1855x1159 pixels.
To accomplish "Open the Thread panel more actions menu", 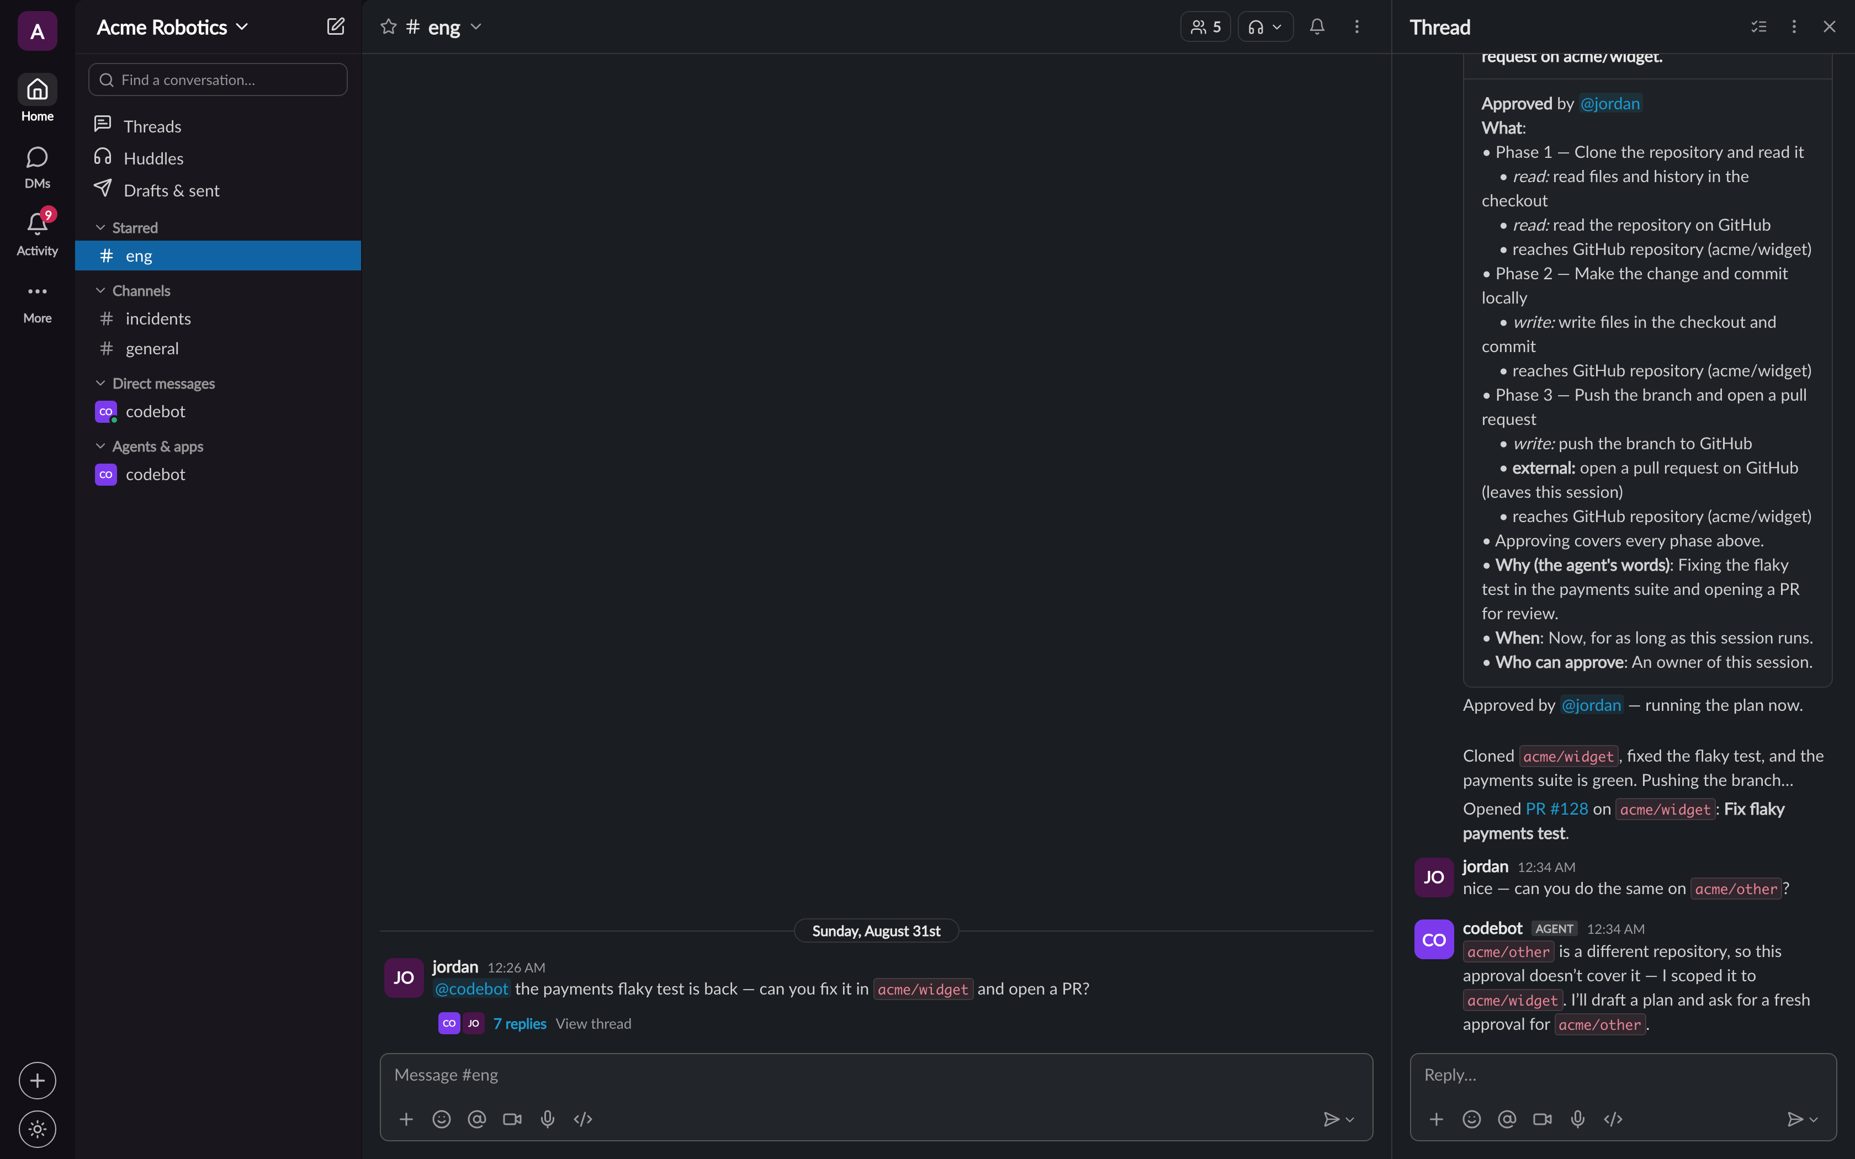I will pyautogui.click(x=1794, y=27).
